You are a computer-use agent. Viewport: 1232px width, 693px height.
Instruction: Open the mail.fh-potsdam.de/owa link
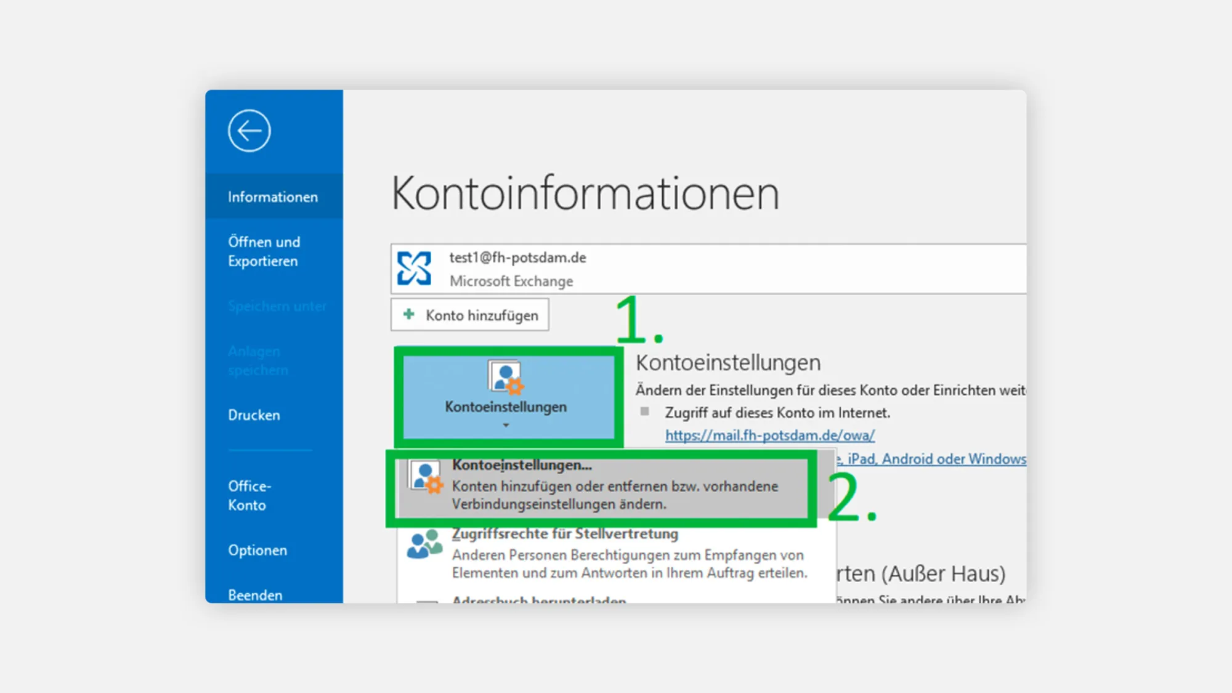tap(769, 435)
